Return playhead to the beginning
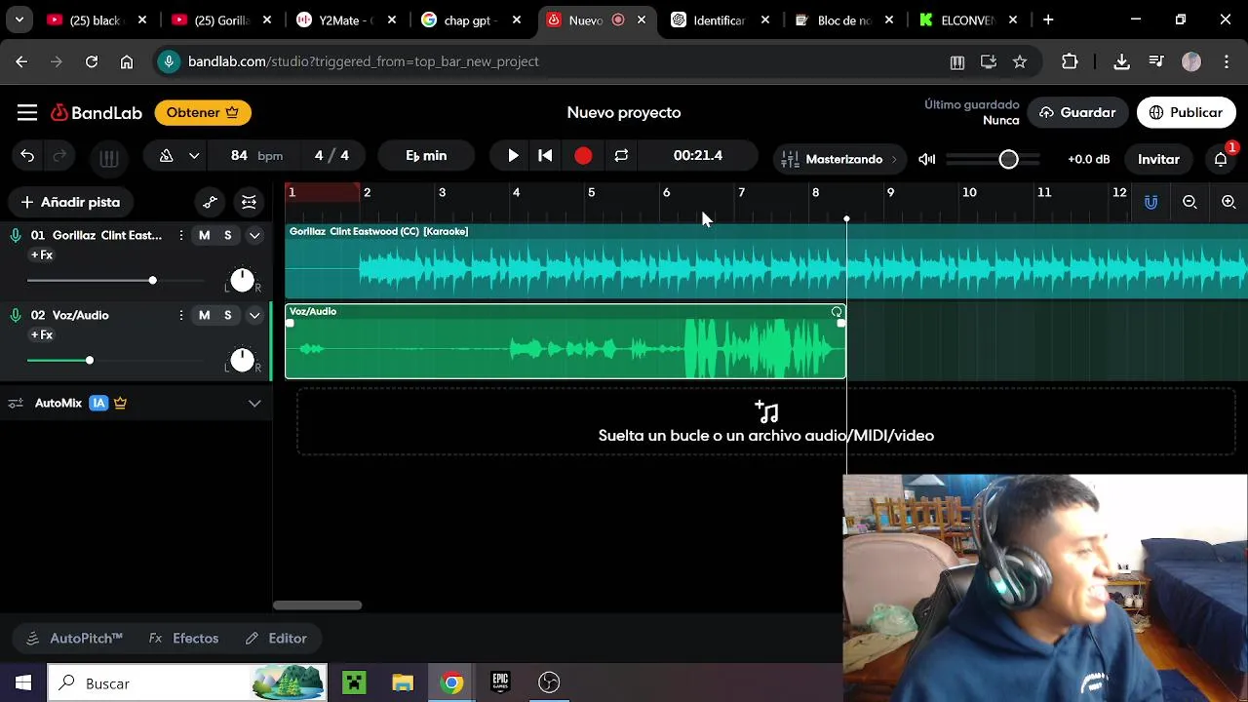 pyautogui.click(x=546, y=156)
